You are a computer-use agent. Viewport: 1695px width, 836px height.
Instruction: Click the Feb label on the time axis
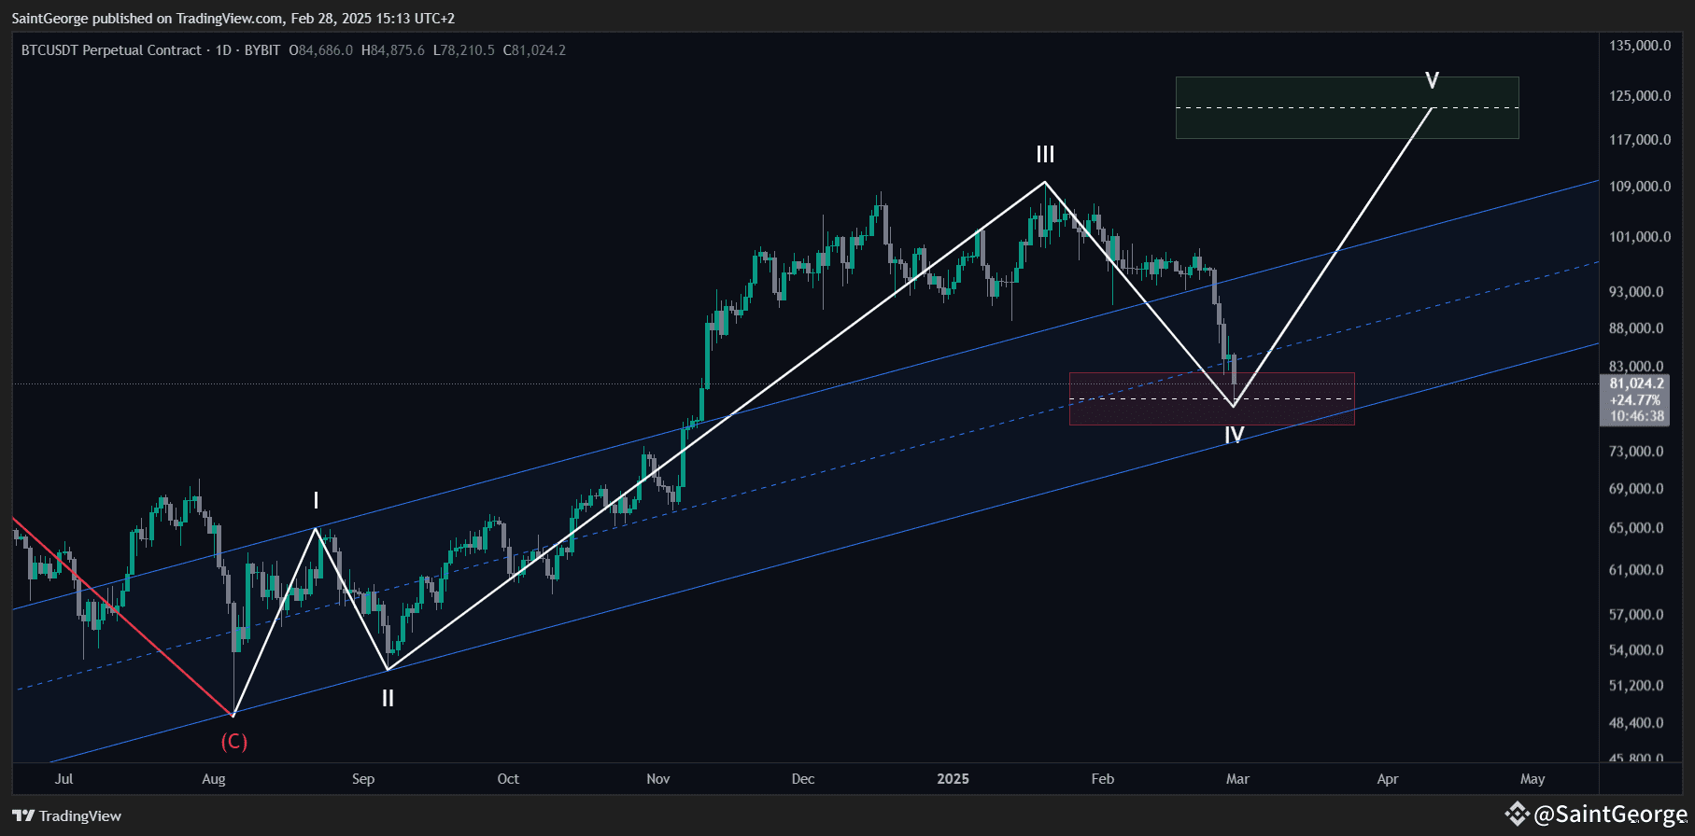coord(1103,779)
